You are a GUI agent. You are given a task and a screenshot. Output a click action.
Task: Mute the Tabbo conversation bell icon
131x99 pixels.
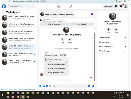click(109, 30)
